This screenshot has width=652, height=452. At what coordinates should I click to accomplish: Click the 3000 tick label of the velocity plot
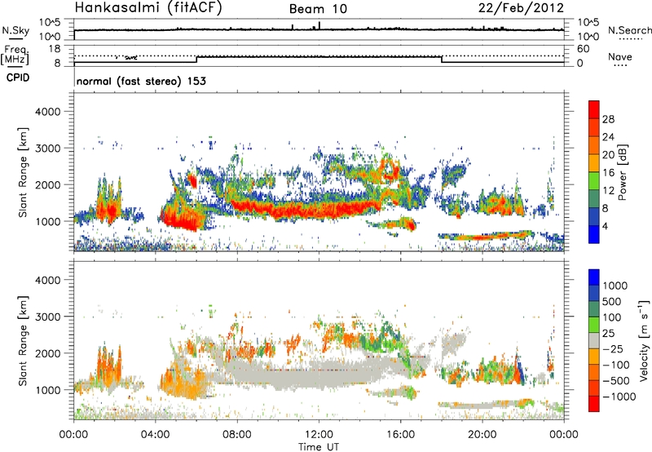[x=47, y=317]
